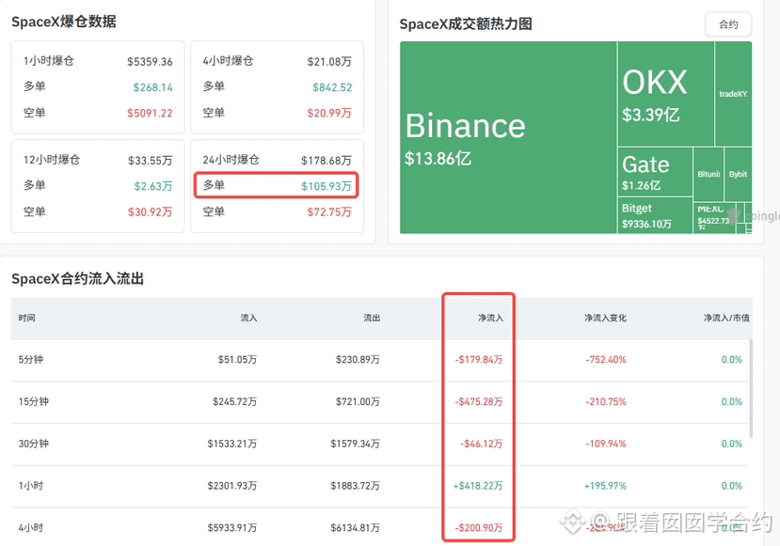780x546 pixels.
Task: Select the Gate $1.26亿 heatmap block
Action: 655,172
